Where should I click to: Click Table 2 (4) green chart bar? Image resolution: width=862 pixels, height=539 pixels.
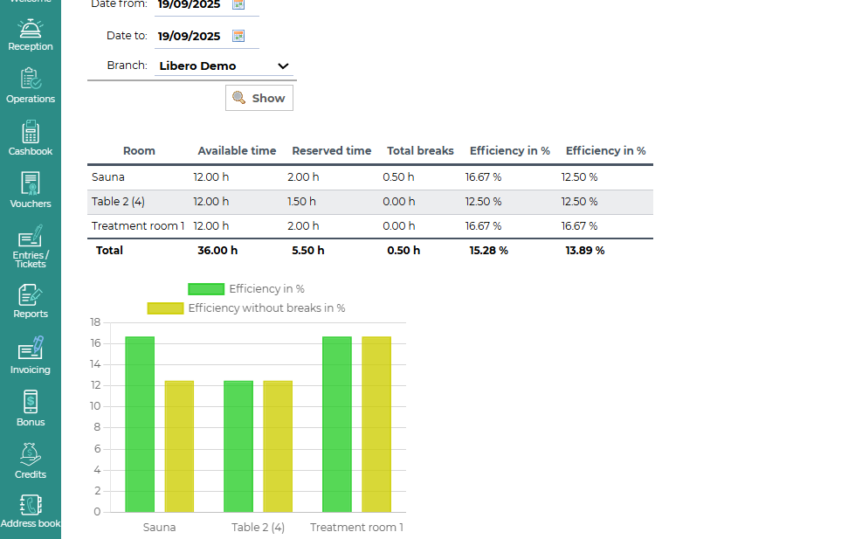click(238, 446)
